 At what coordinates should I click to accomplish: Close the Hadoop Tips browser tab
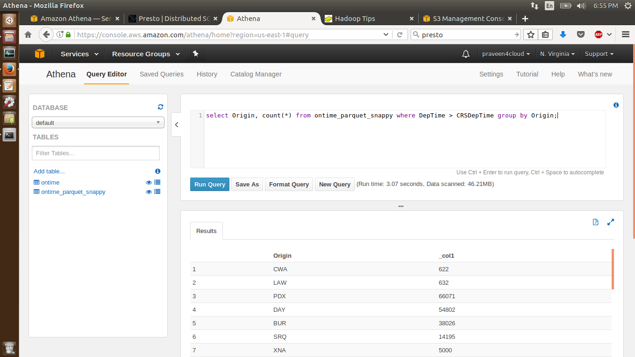tap(412, 19)
